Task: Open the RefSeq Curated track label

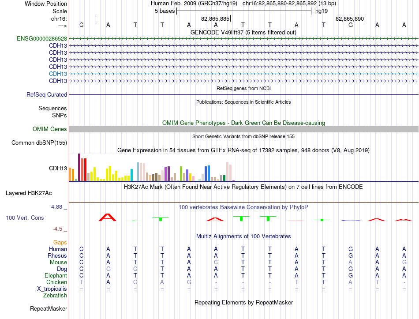Action: 47,95
